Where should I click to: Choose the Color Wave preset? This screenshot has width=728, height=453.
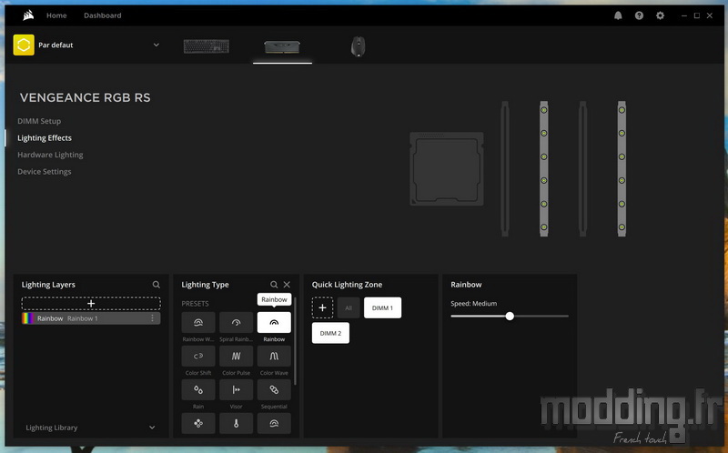274,356
